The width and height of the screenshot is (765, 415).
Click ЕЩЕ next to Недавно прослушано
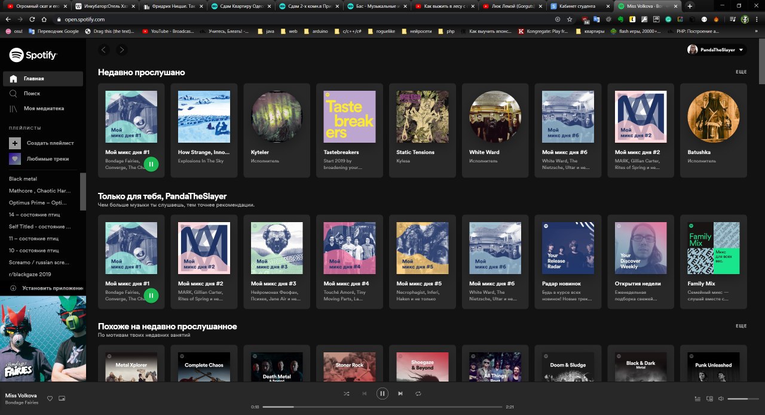pyautogui.click(x=741, y=72)
